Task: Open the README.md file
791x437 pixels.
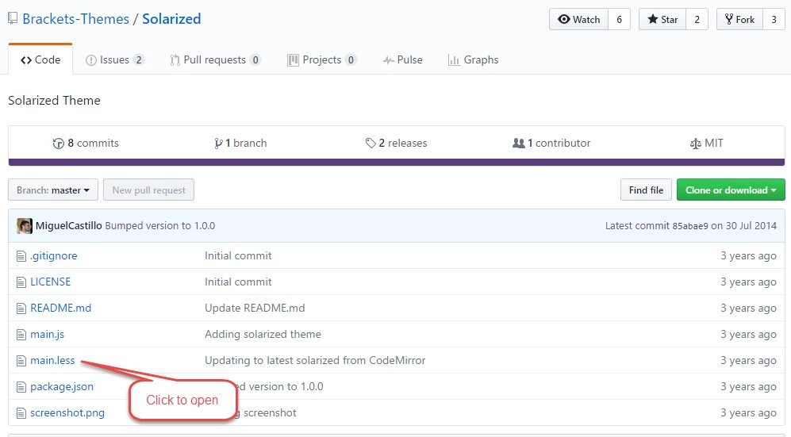Action: 60,308
